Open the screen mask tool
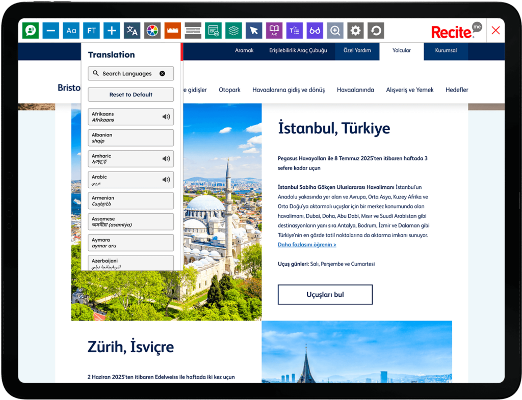The width and height of the screenshot is (522, 400). point(193,30)
